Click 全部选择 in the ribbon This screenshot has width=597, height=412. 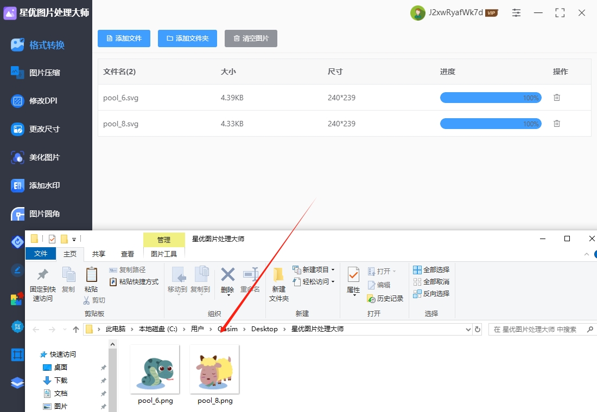tap(431, 270)
